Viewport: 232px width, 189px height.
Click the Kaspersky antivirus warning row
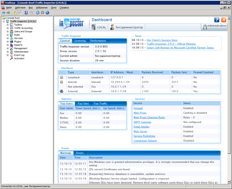pos(139,174)
